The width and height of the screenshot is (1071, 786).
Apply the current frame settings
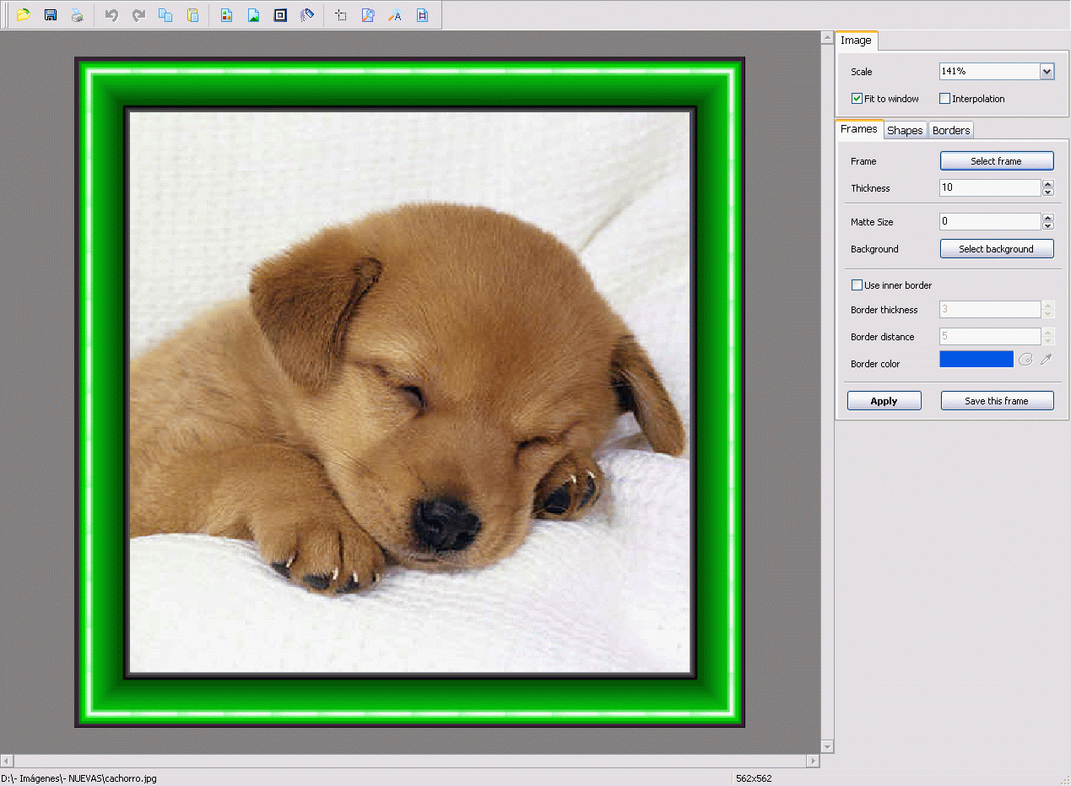(x=884, y=400)
